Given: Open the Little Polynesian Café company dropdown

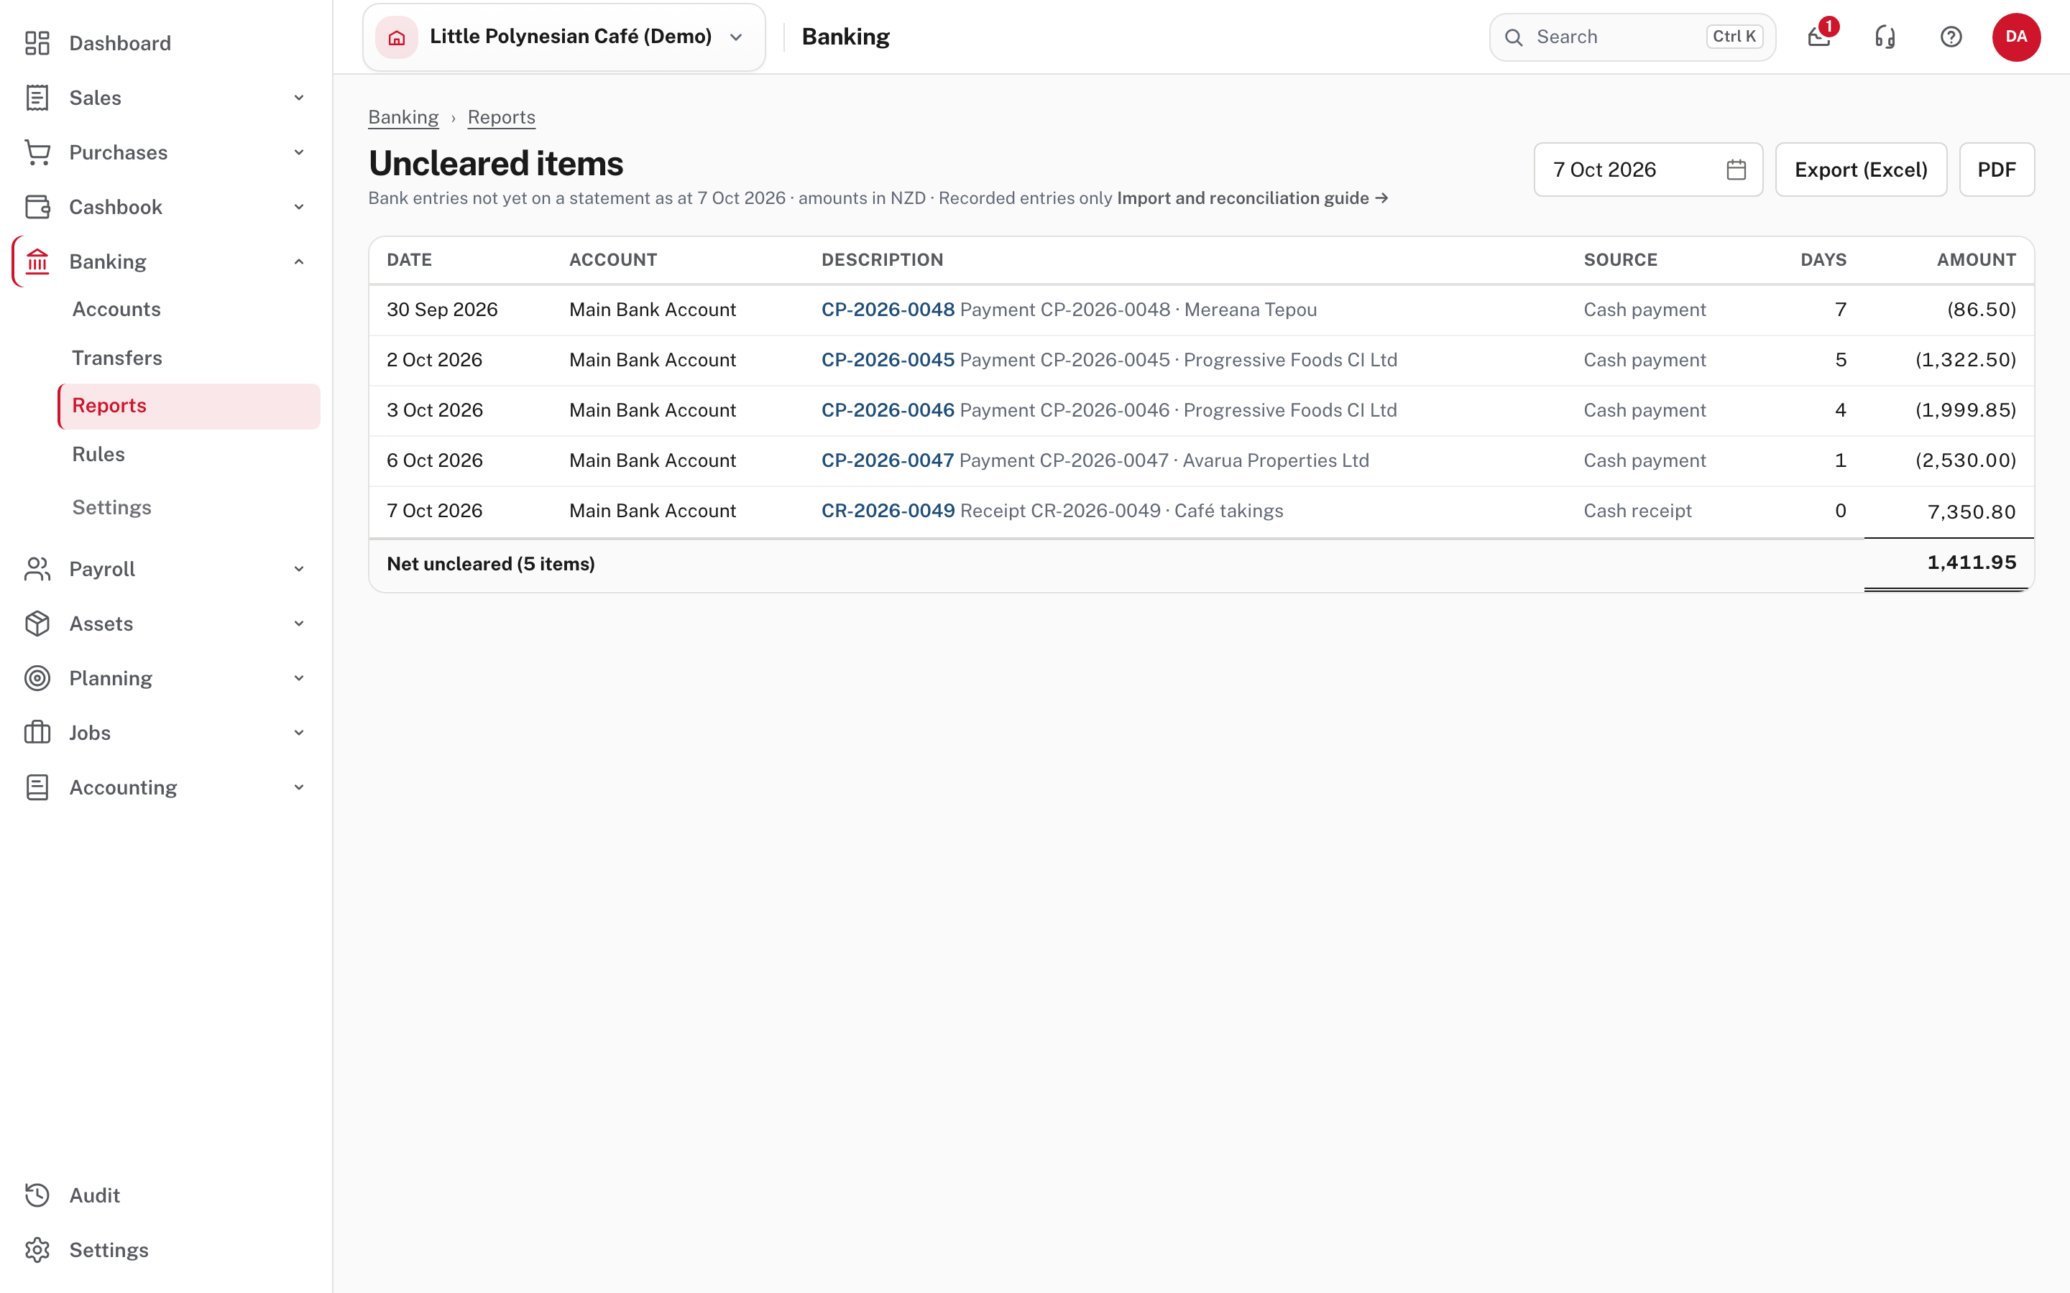Looking at the screenshot, I should point(563,37).
